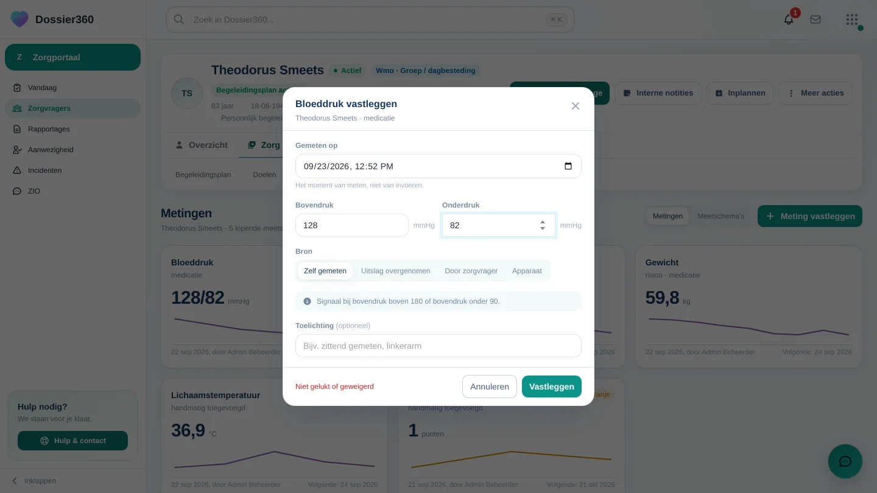Viewport: 877px width, 493px height.
Task: Select Uitslag overgenomen as source
Action: pyautogui.click(x=395, y=271)
